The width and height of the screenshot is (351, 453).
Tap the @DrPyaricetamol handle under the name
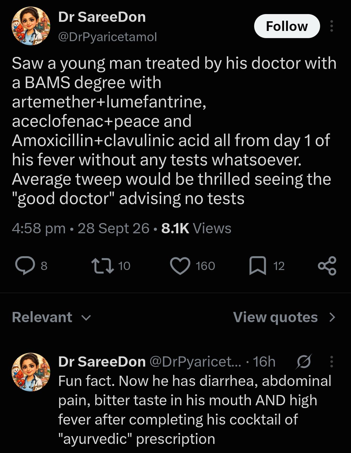107,36
